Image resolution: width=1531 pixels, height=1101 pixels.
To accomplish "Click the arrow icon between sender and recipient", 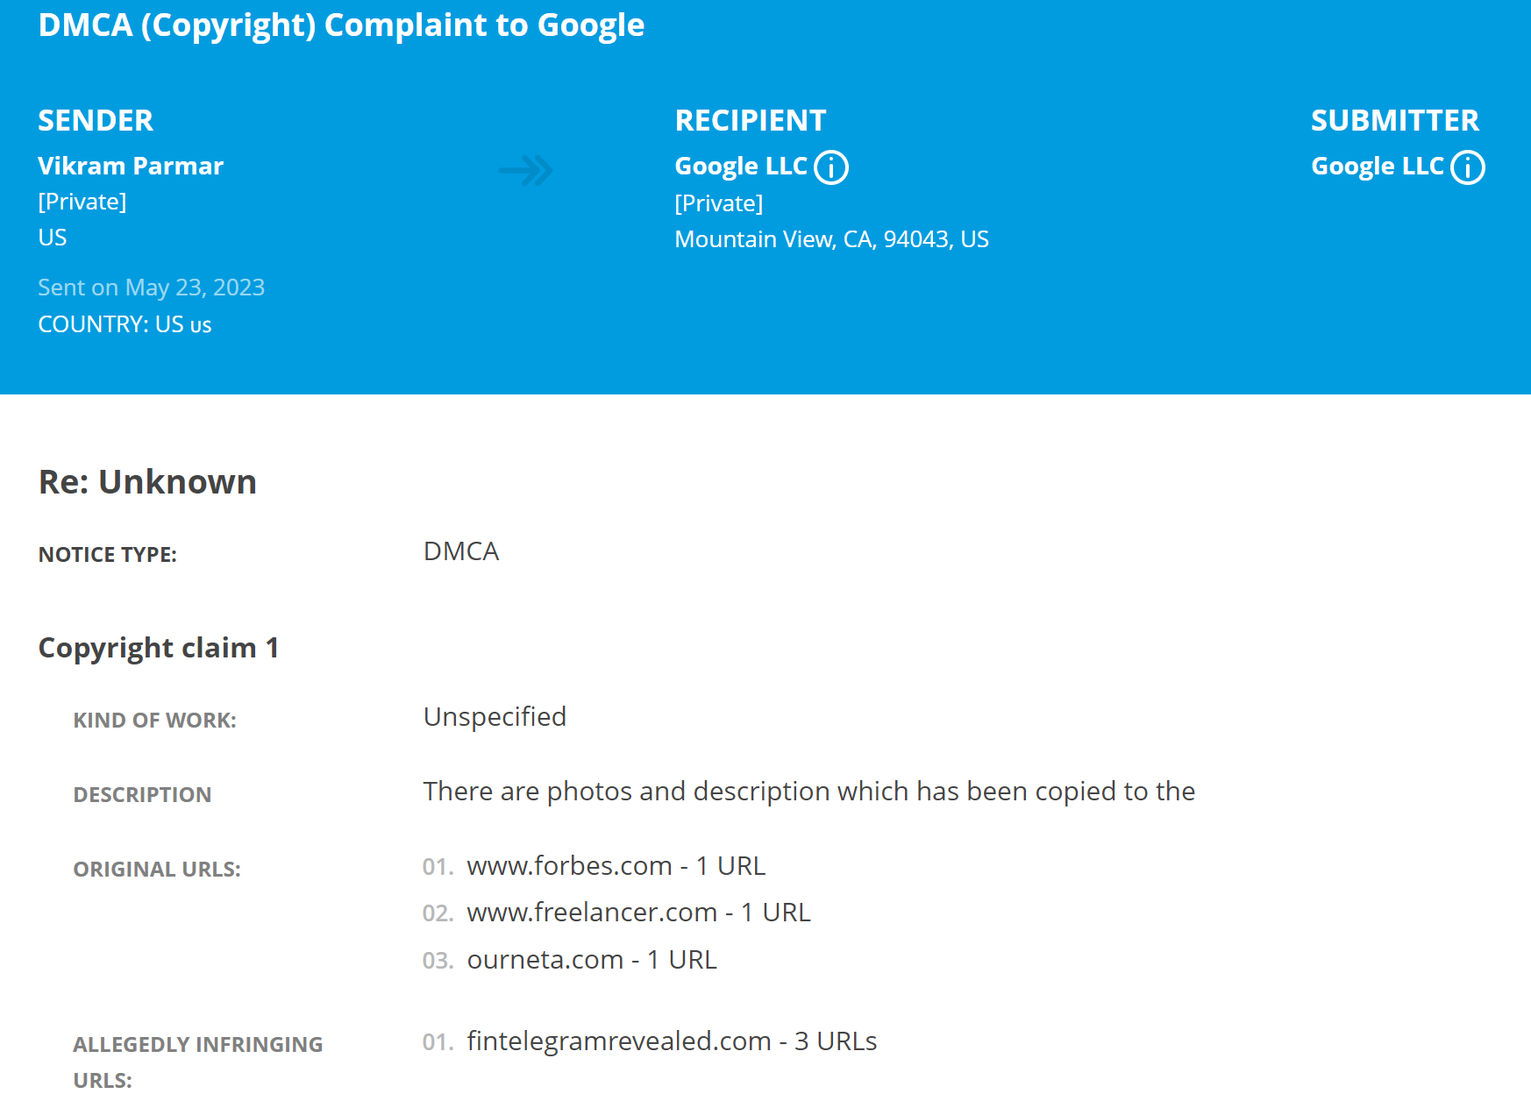I will (526, 170).
